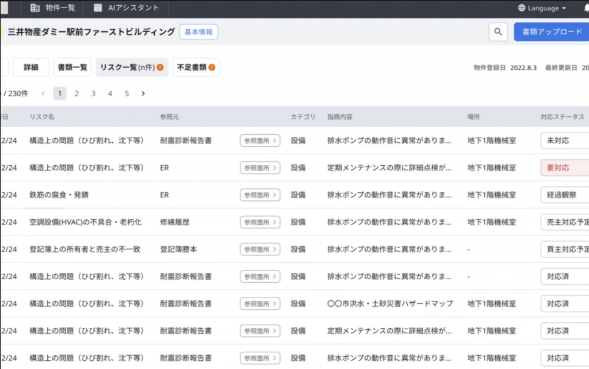The height and width of the screenshot is (369, 589).
Task: Switch to the 書類一覧 tab
Action: click(x=72, y=67)
